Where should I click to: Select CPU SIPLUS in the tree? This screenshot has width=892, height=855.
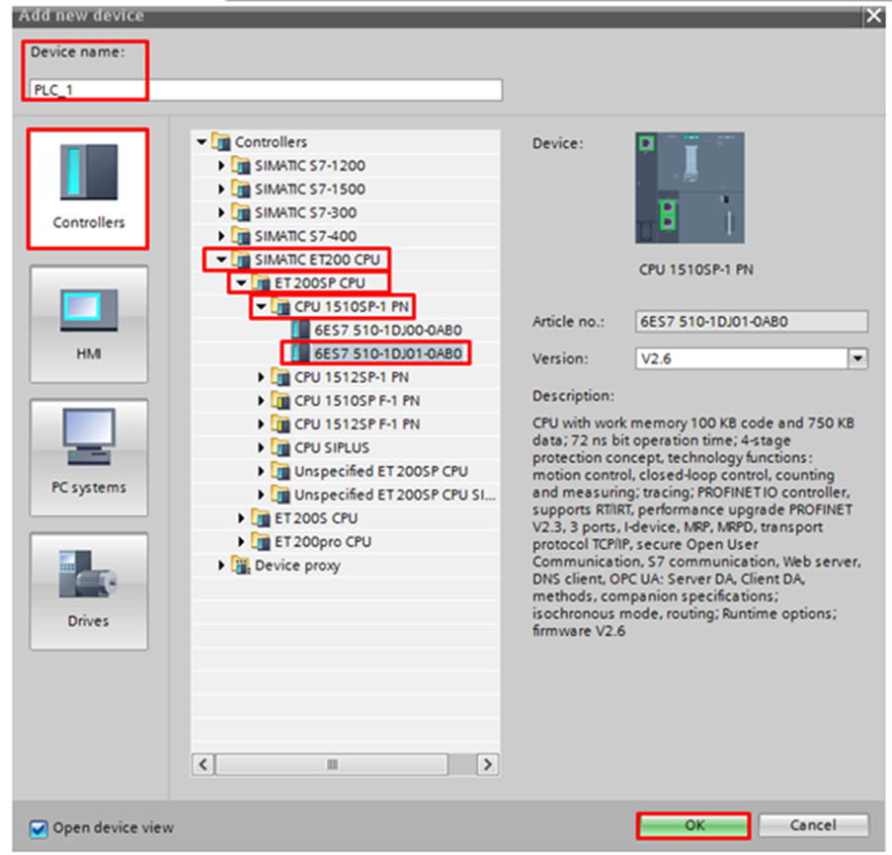[x=332, y=447]
